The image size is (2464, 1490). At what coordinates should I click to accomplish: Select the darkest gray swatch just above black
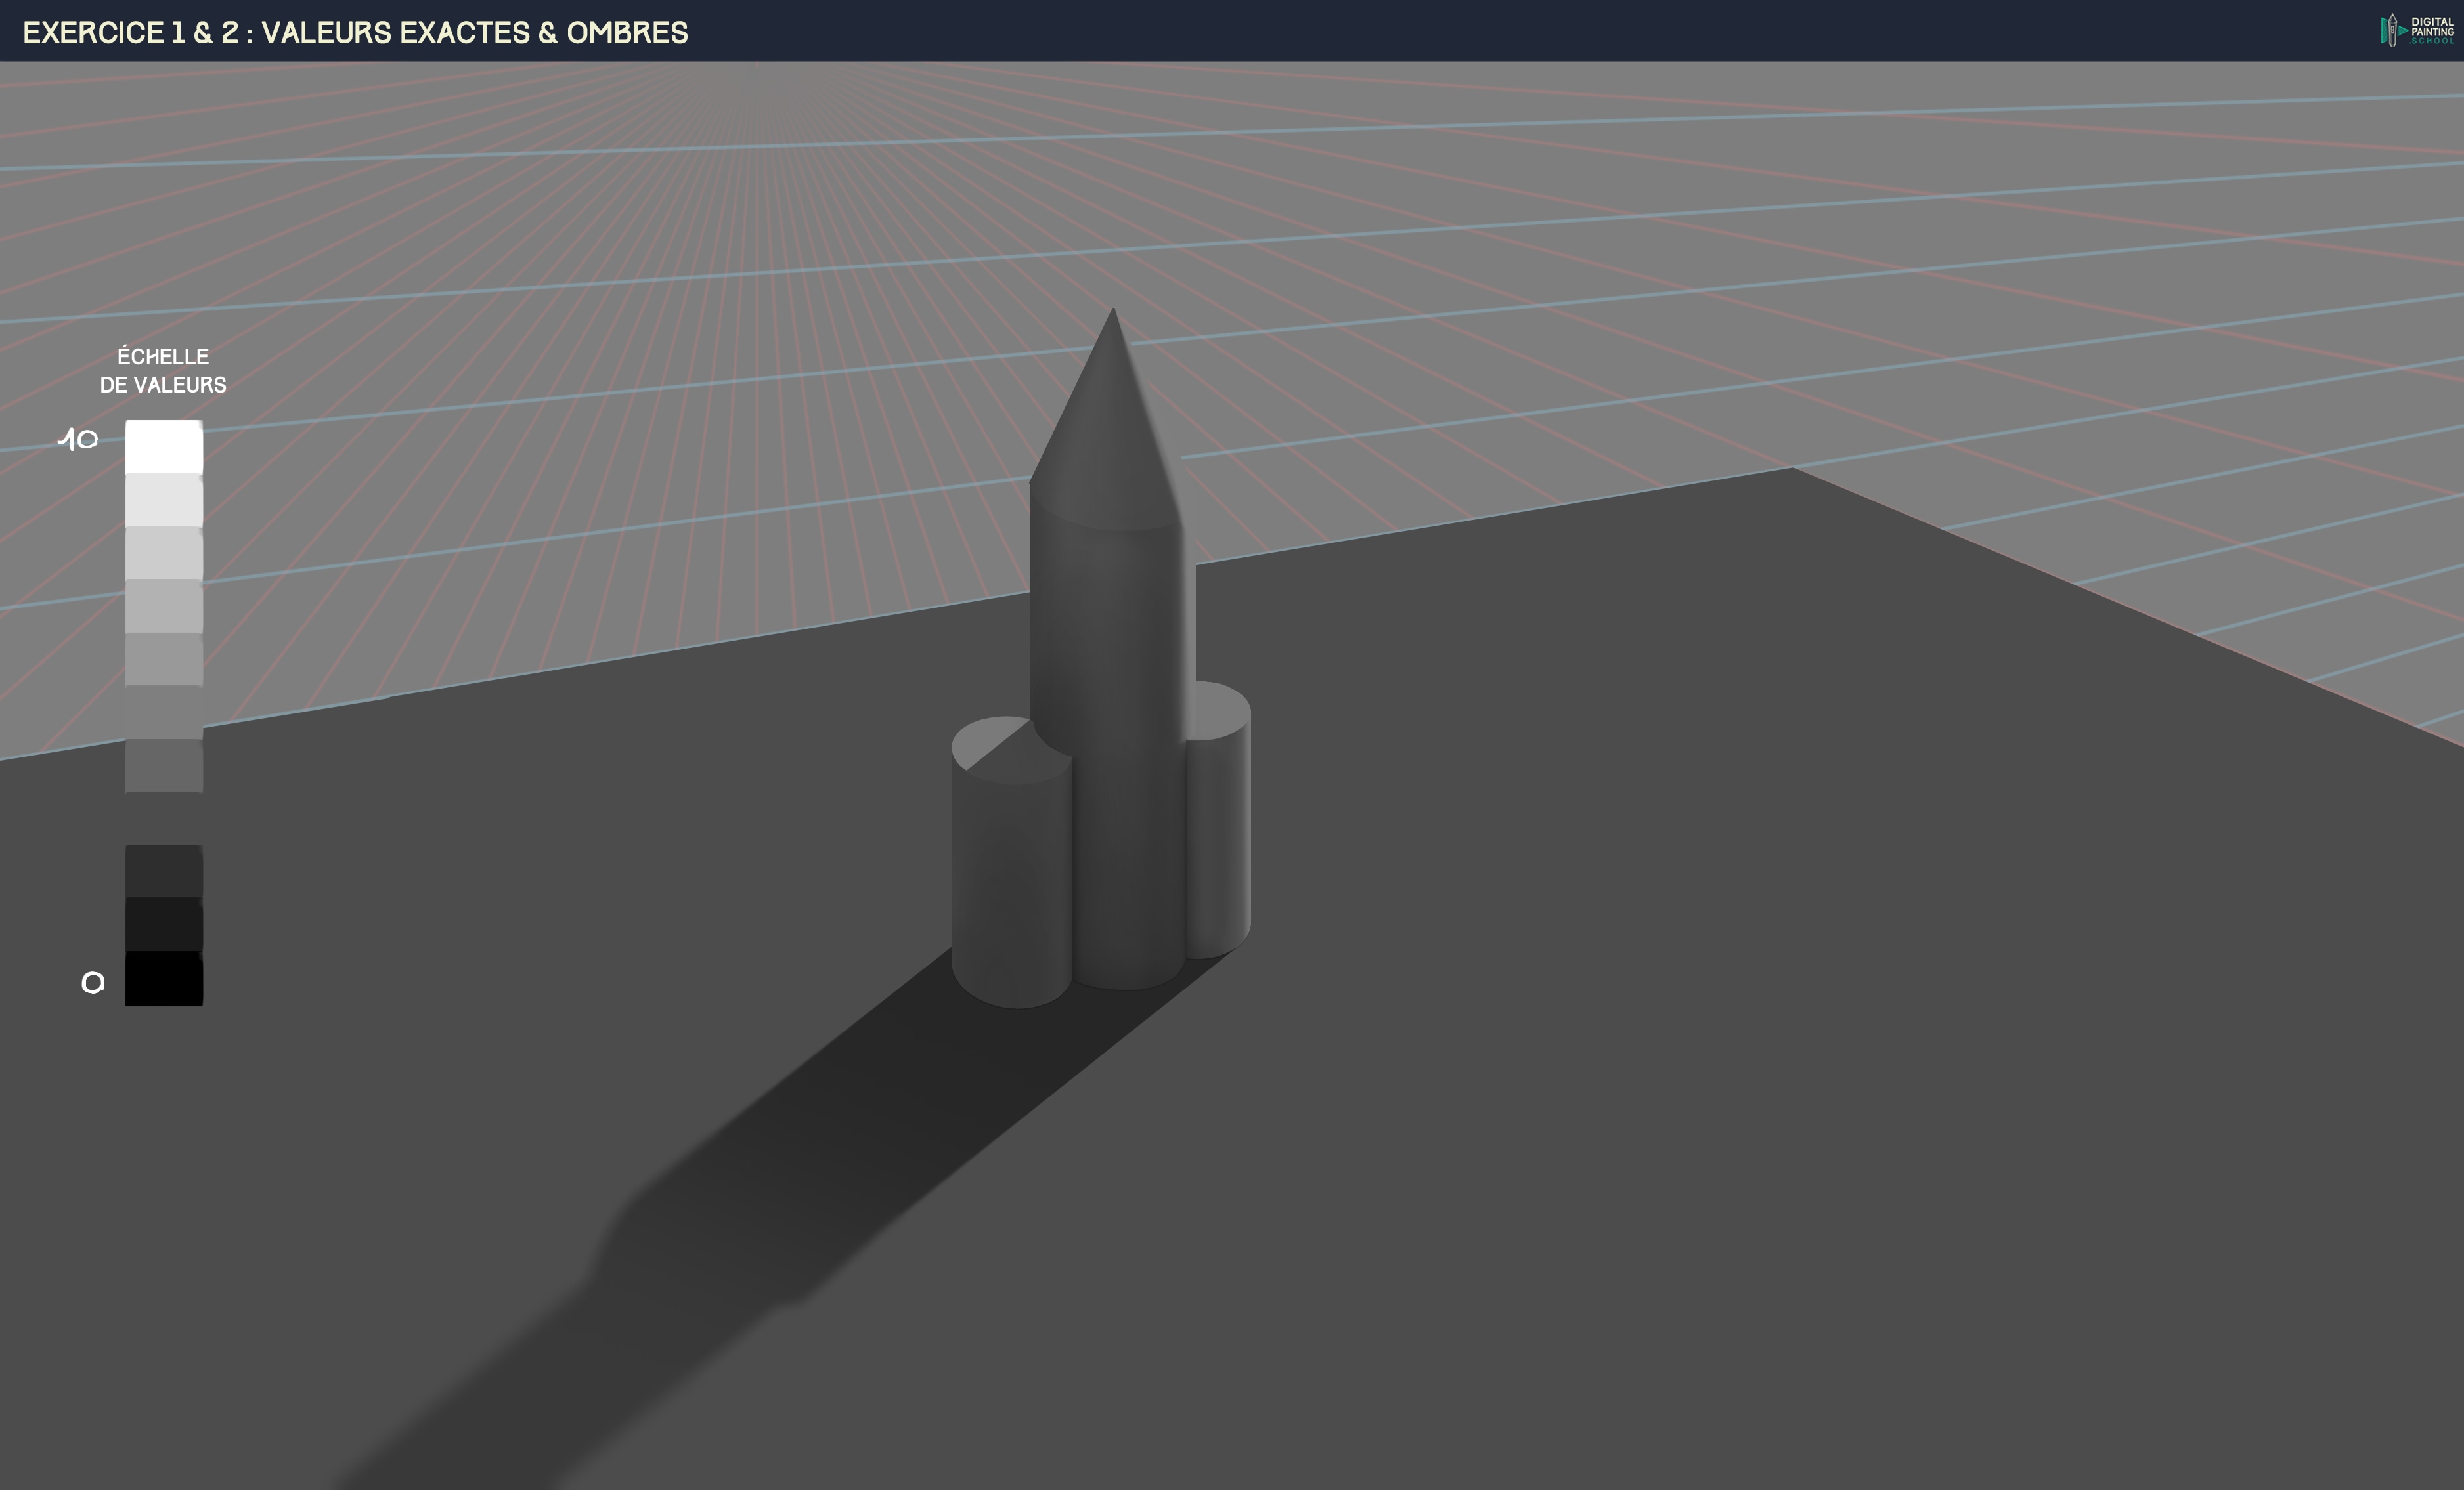pos(164,924)
